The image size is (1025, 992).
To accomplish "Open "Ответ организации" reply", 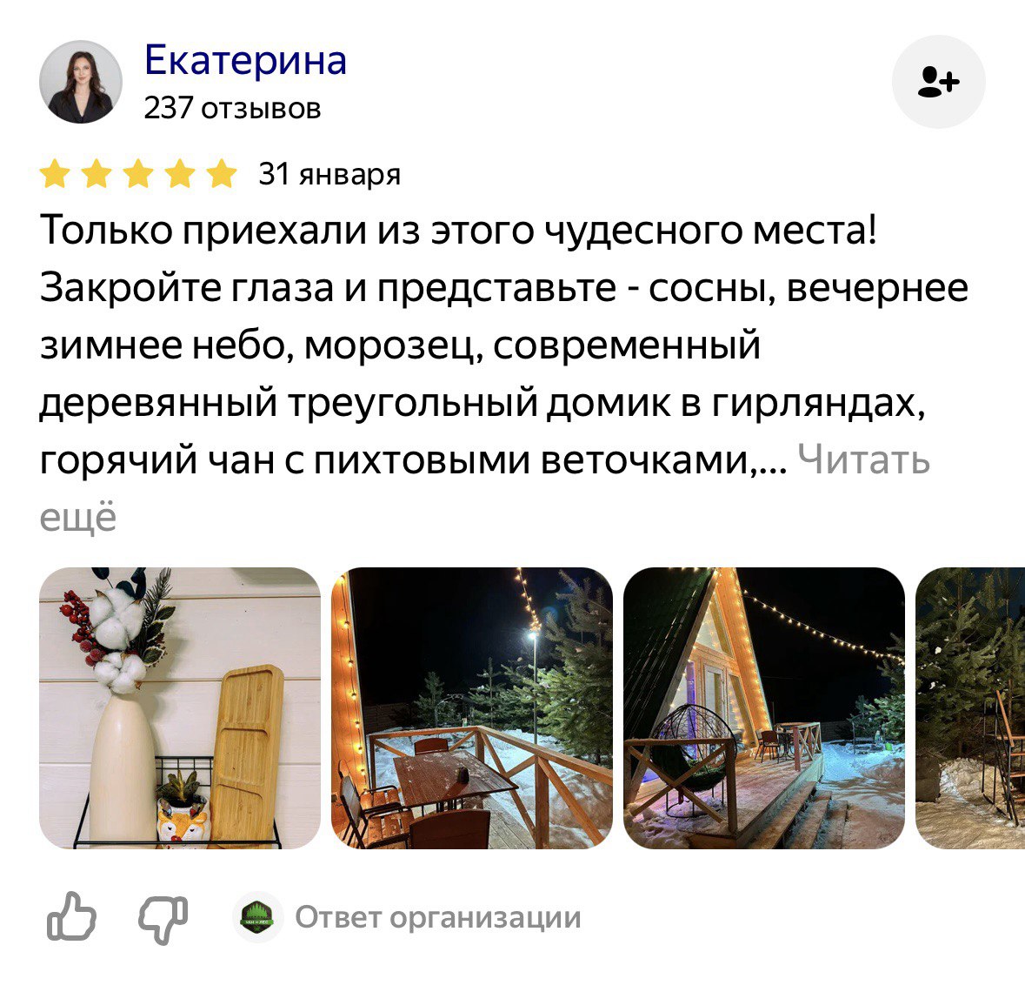I will pos(438,917).
